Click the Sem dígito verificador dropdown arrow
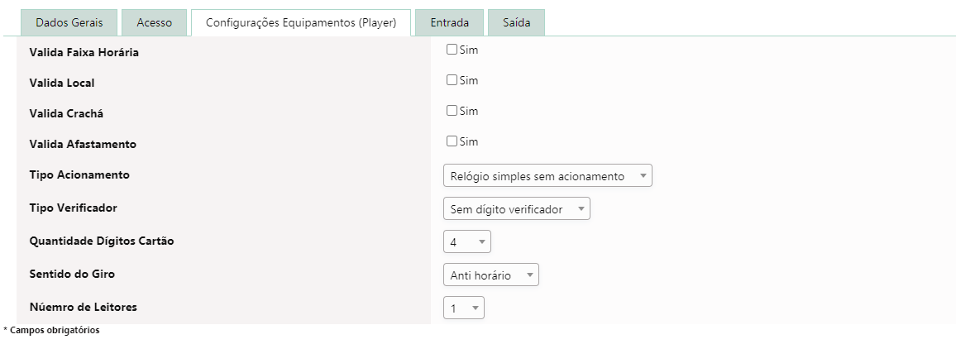Screen dimensions: 956x344 click(581, 209)
